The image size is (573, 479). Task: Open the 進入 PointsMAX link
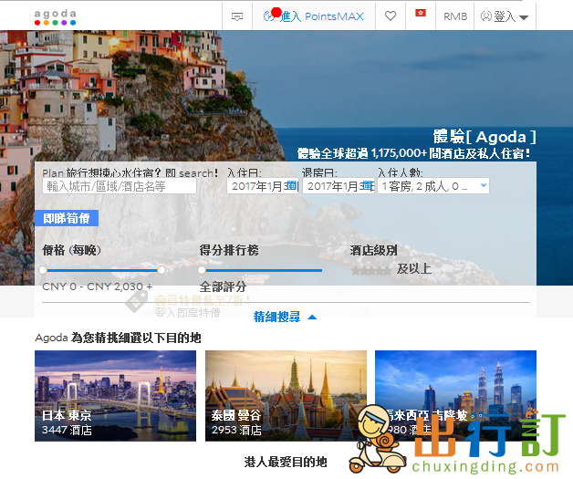[314, 16]
